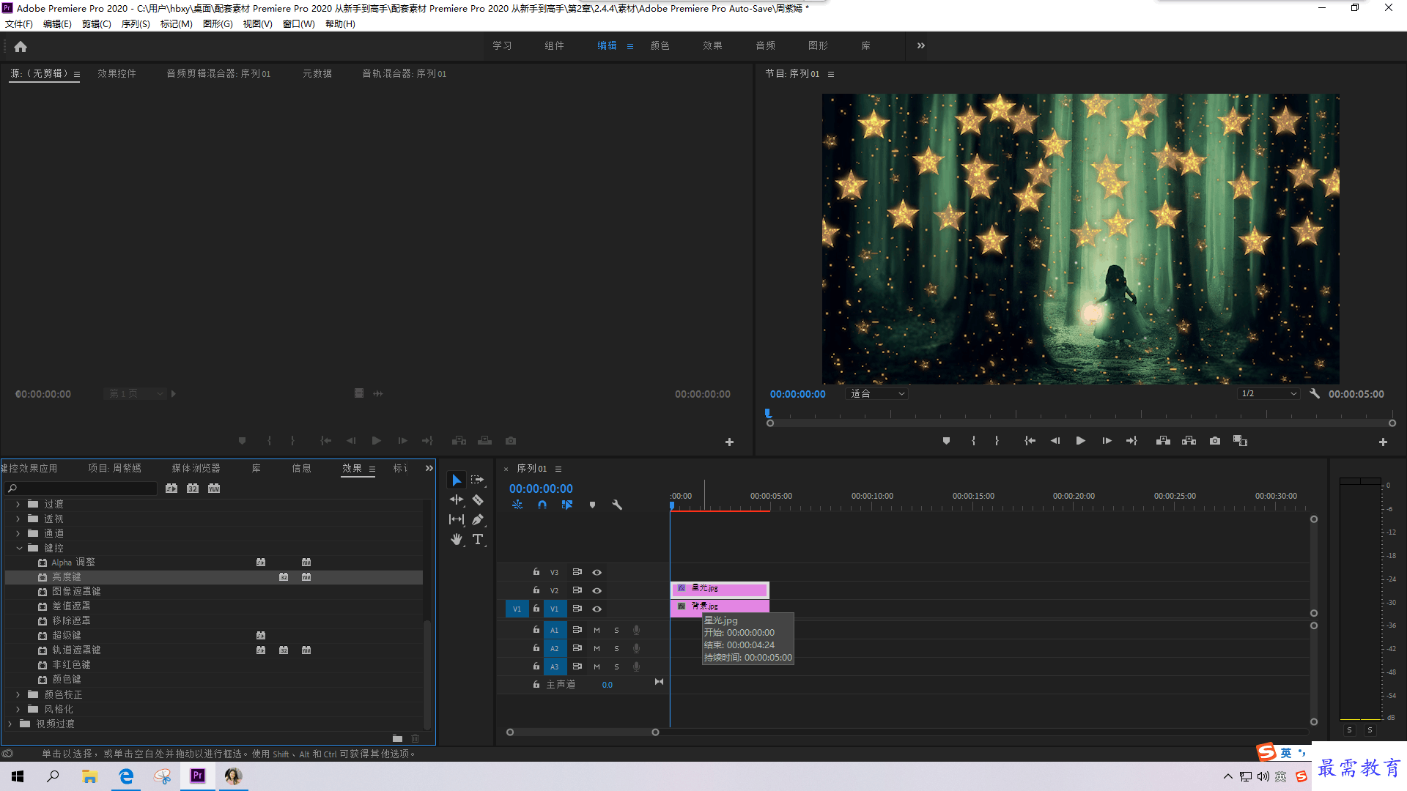Toggle linked selection in timeline
1407x791 pixels.
coord(567,505)
